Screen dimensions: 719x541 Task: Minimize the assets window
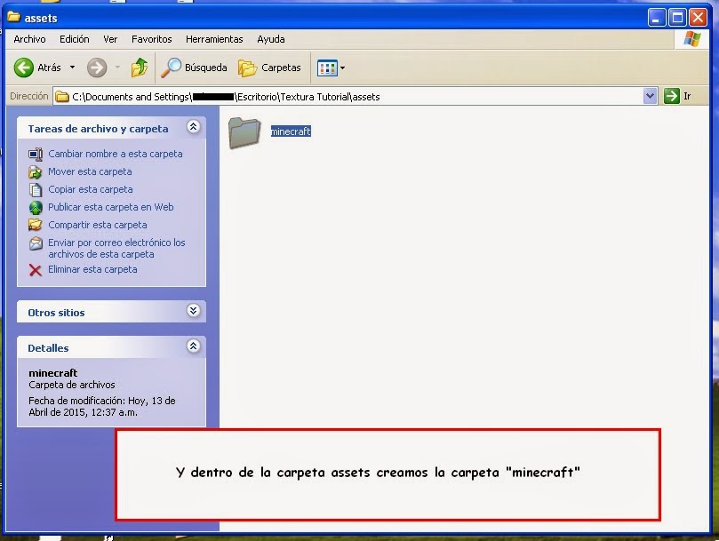(657, 18)
